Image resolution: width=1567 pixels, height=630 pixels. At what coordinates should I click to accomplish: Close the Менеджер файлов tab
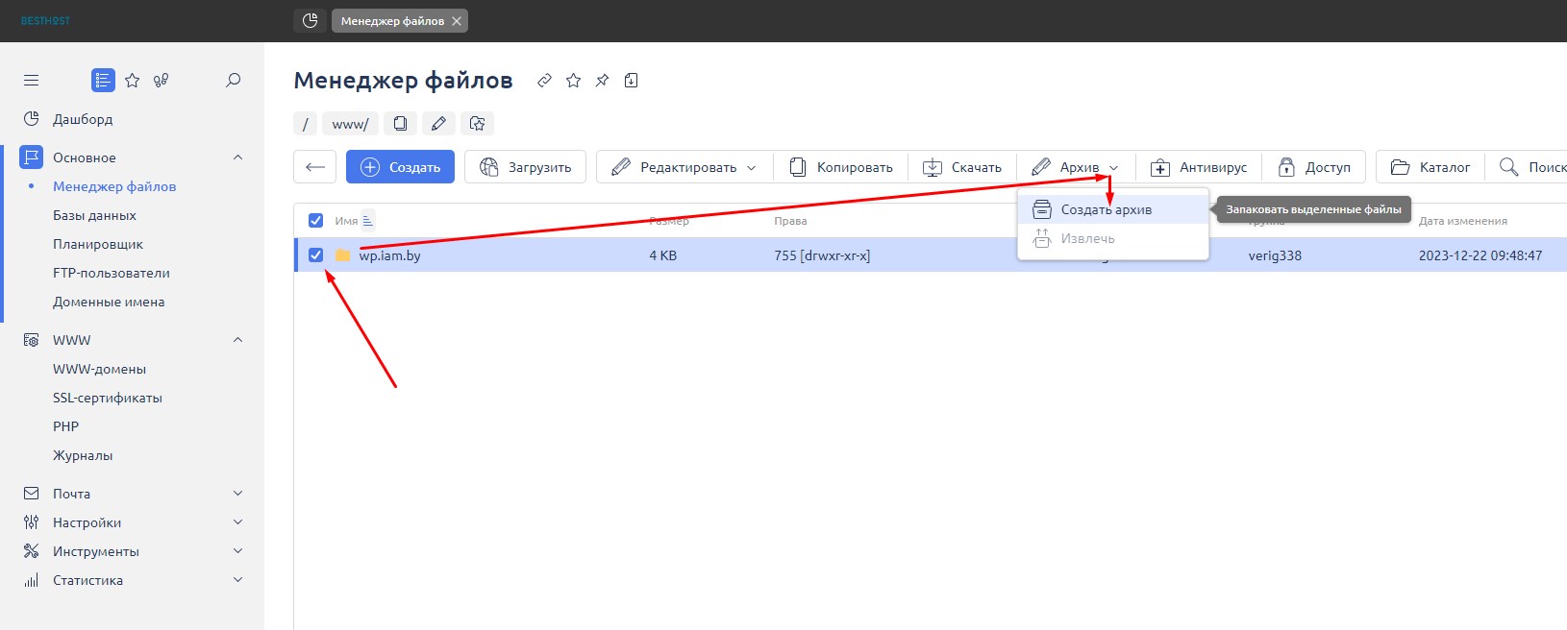click(457, 21)
